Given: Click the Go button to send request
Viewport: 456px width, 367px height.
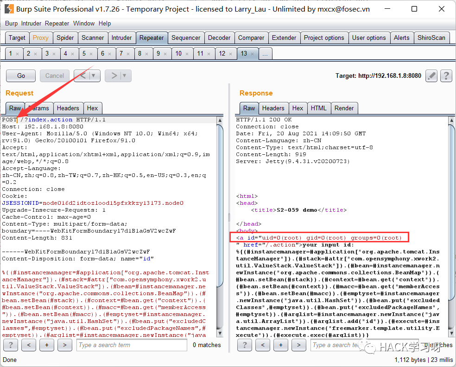Looking at the screenshot, I should (21, 76).
